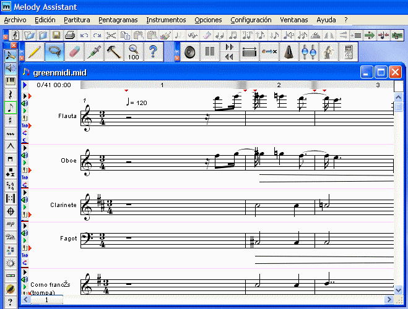Open the Instrumentos menu
Screen dimensions: 408x309
tap(165, 20)
